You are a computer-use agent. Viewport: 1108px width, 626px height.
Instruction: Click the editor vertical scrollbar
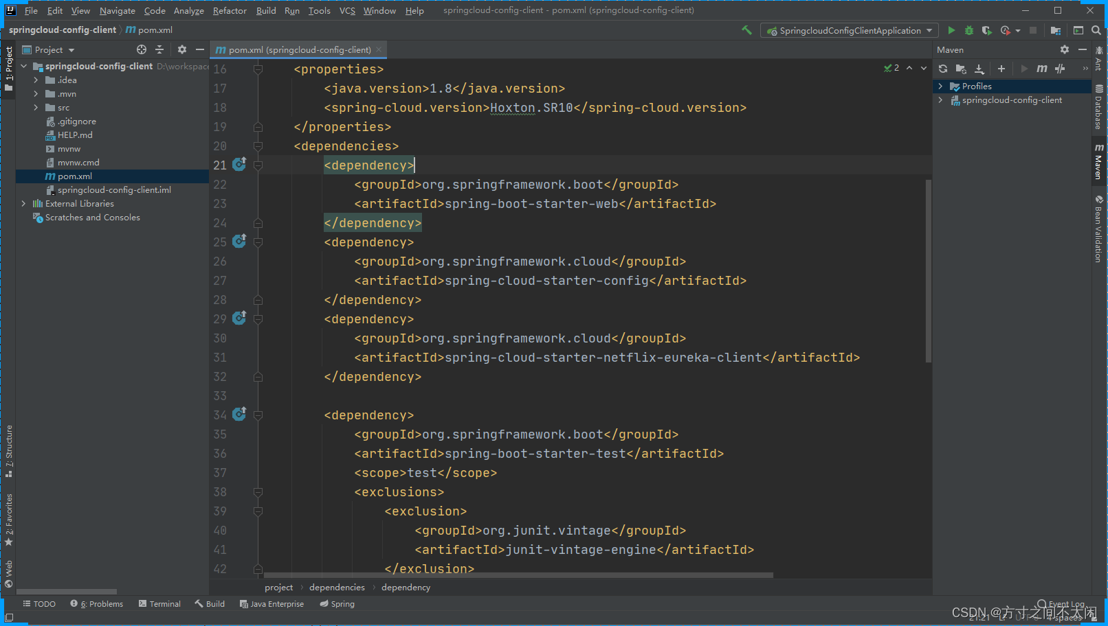click(x=928, y=271)
